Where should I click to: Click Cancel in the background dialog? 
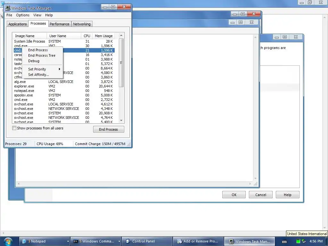(x=261, y=195)
